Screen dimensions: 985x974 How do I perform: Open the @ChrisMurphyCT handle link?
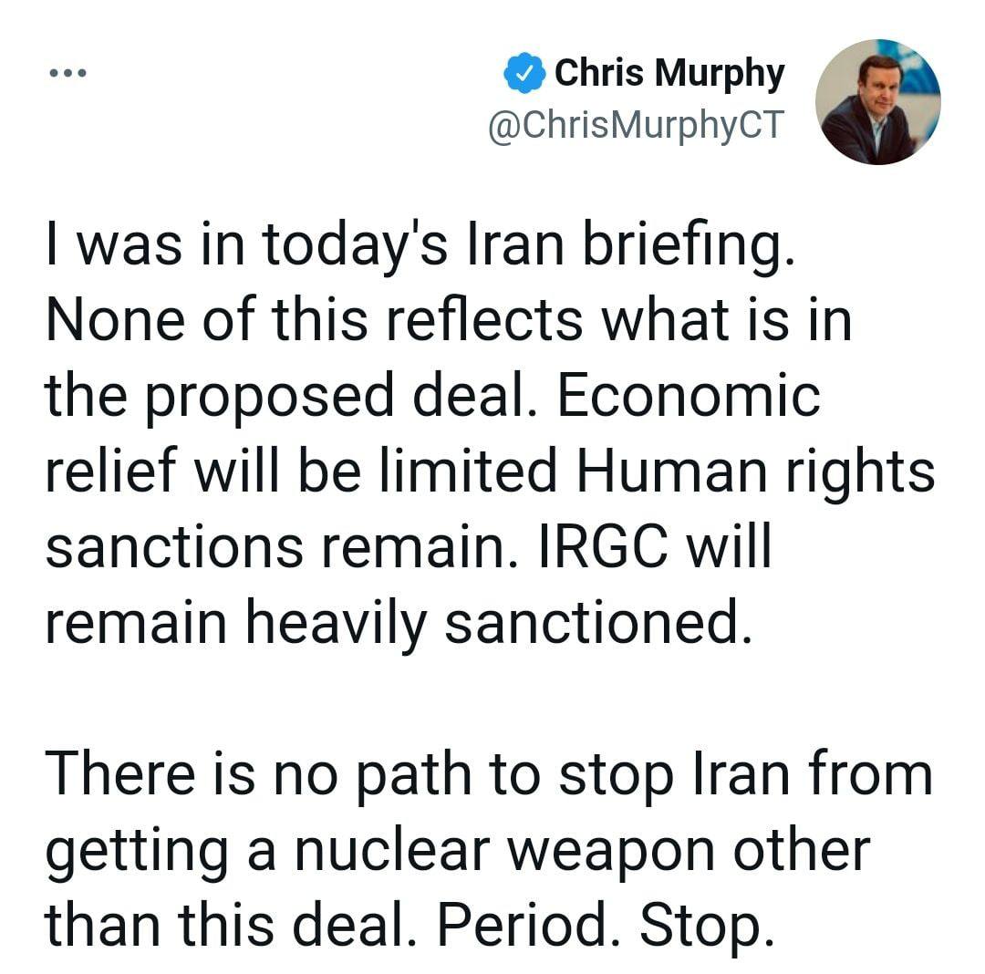[x=636, y=124]
